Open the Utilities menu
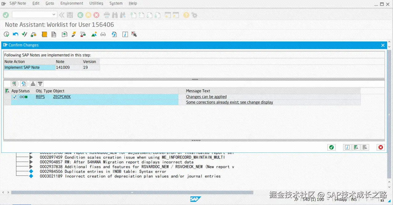The width and height of the screenshot is (393, 205). pyautogui.click(x=96, y=3)
